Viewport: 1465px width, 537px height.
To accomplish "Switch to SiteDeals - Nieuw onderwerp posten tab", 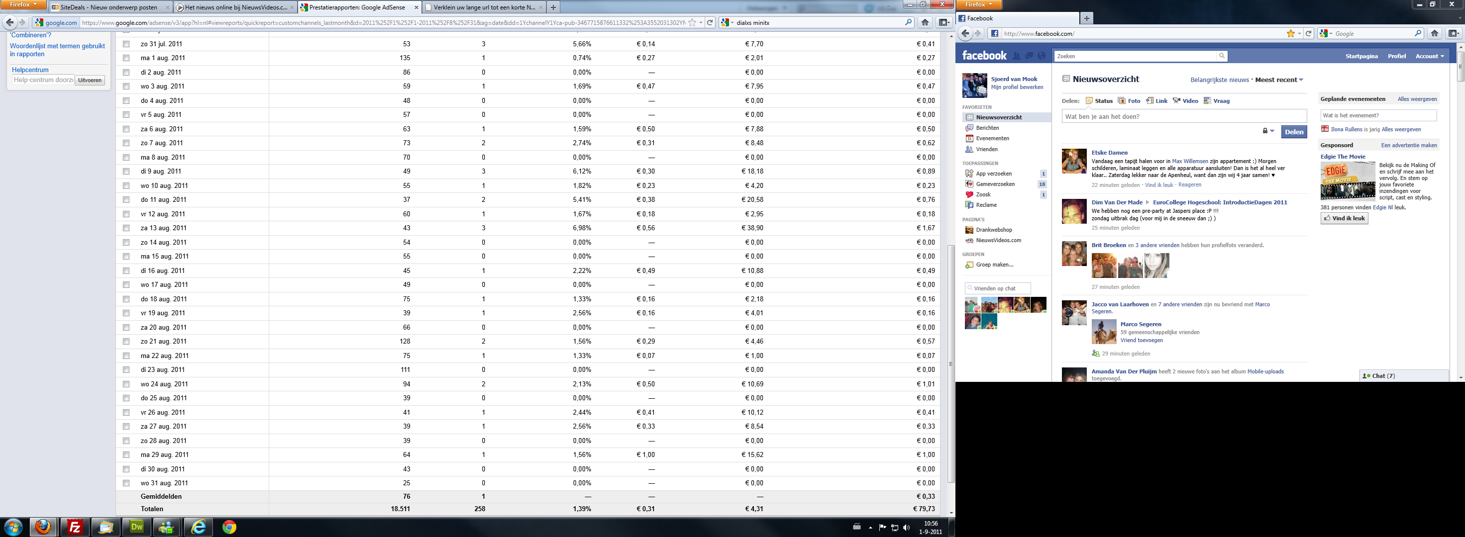I will (x=110, y=7).
